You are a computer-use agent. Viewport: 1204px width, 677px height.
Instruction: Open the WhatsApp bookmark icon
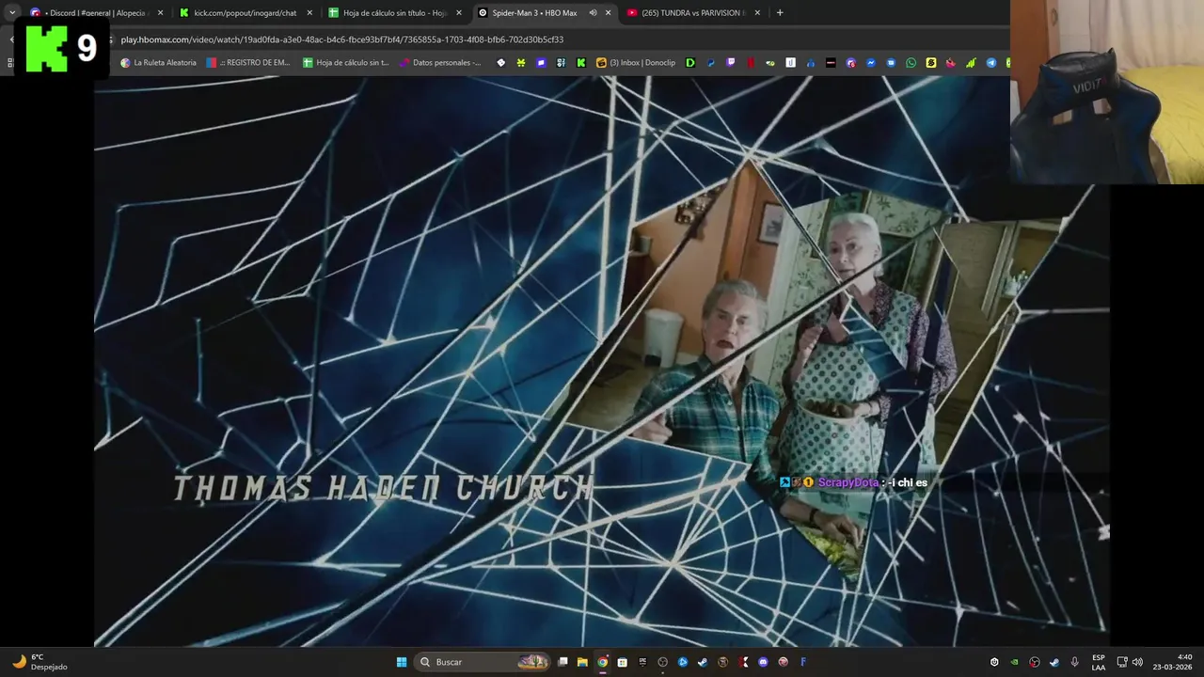coord(911,63)
